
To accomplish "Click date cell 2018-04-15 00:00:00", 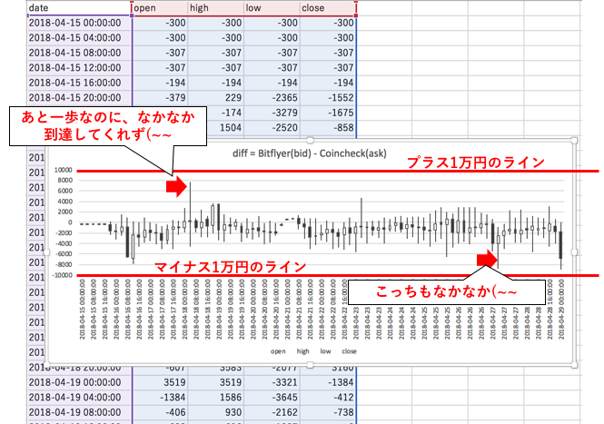I will pyautogui.click(x=79, y=23).
